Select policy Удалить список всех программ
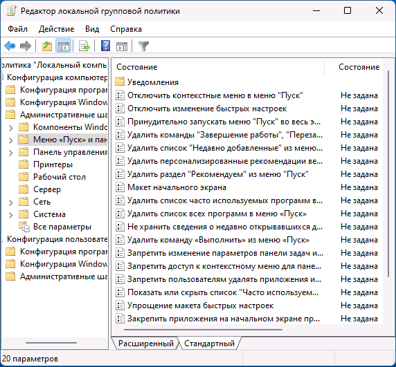396x367 pixels. pos(217,214)
